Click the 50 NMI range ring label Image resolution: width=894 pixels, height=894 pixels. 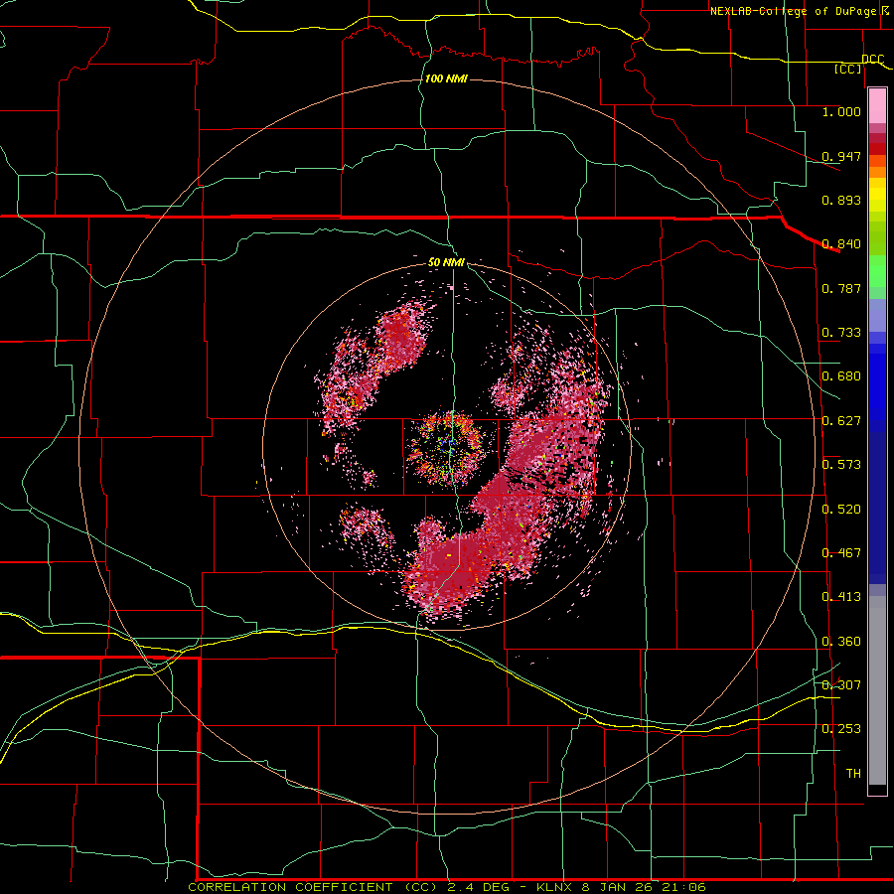point(446,262)
